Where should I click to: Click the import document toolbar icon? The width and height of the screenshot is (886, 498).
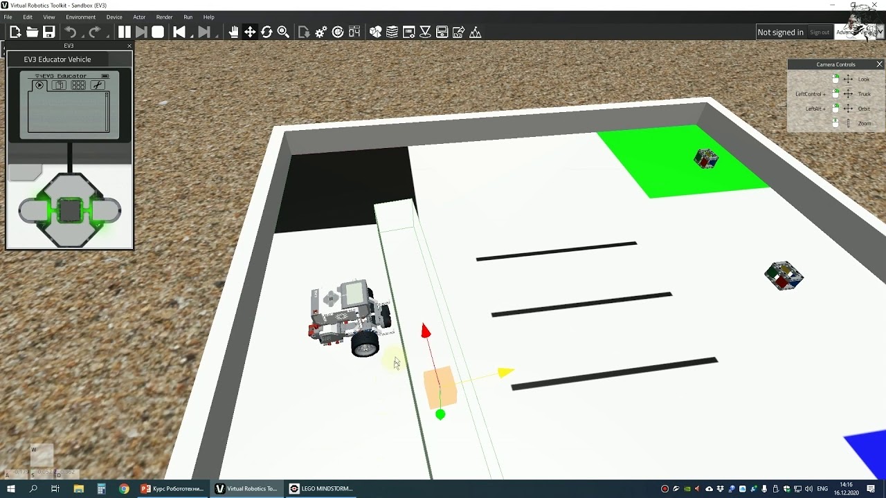coord(304,32)
